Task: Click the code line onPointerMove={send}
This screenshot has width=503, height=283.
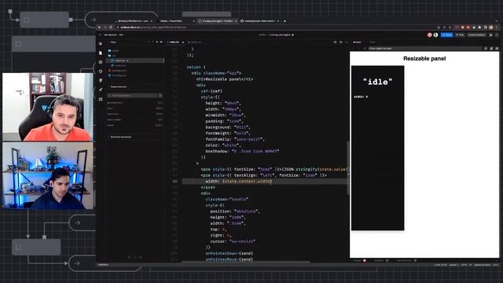Action: pyautogui.click(x=229, y=259)
